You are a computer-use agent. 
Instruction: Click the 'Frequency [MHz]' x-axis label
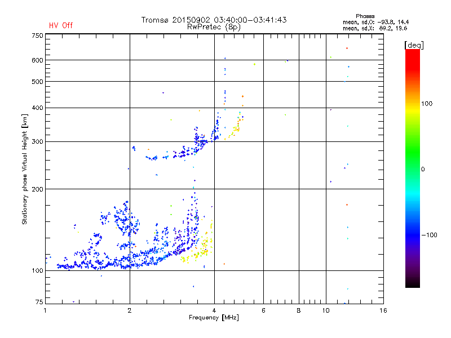214,318
